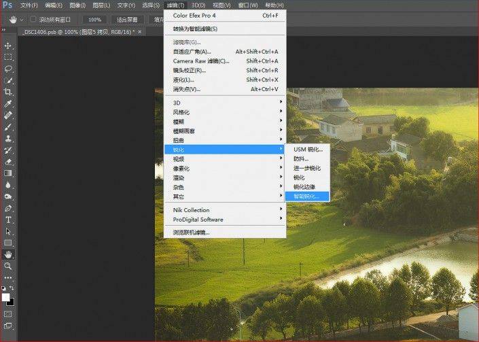Click the 100% zoom button
This screenshot has width=479, height=342.
[x=96, y=20]
